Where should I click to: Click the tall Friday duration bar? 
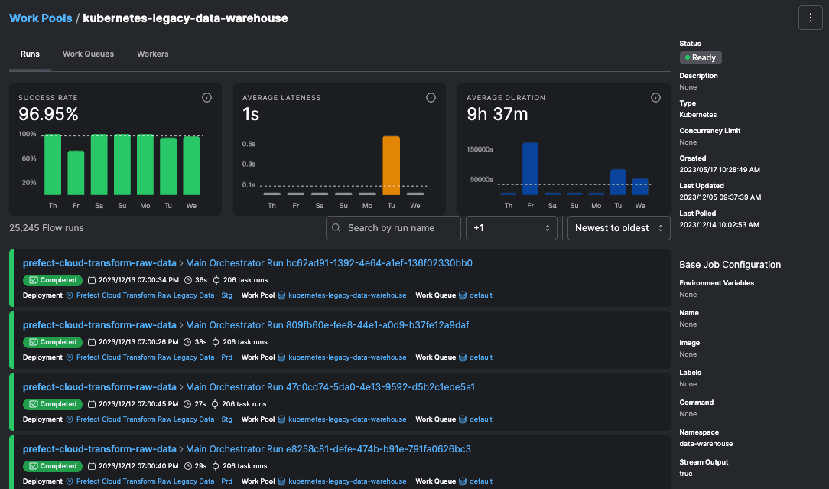530,168
